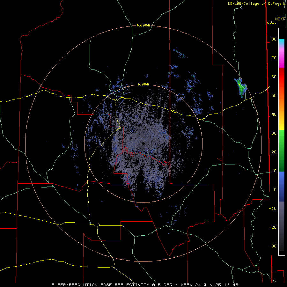The image size is (287, 287).
Task: Click the cyan top of the color bar
Action: pos(282,41)
